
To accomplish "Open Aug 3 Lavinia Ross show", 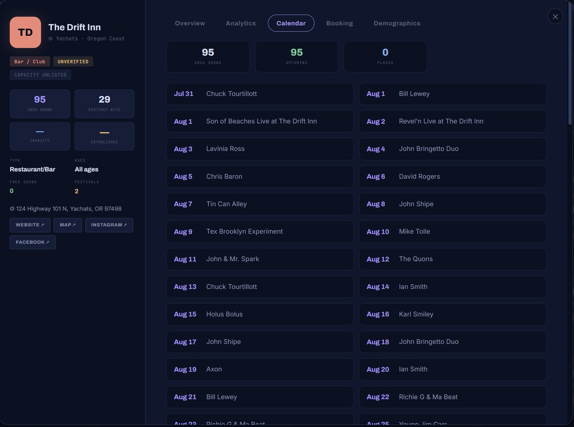I will (x=260, y=149).
